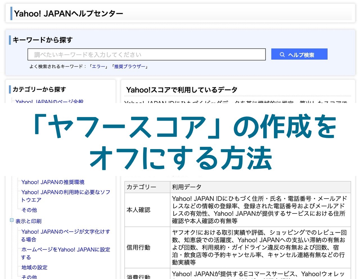Open the Yahoo! JAPANの推奨環境 link
Viewport: 360px width, 279px height.
[x=53, y=182]
